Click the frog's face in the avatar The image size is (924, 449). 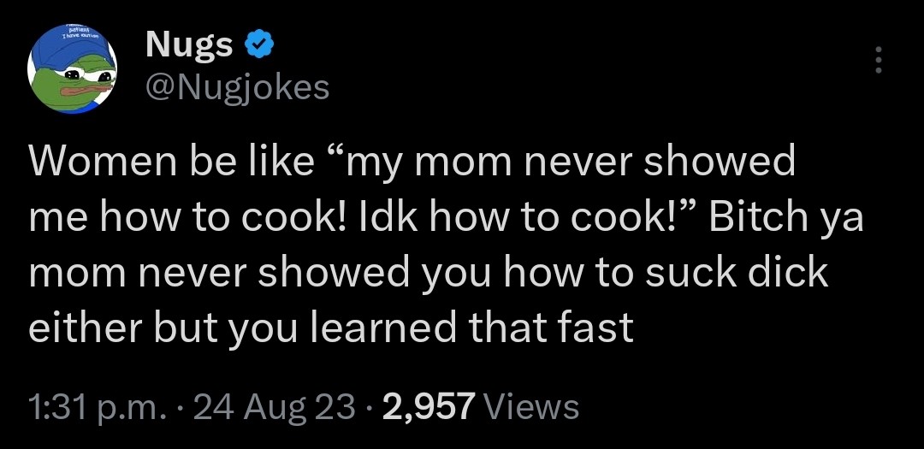click(75, 84)
